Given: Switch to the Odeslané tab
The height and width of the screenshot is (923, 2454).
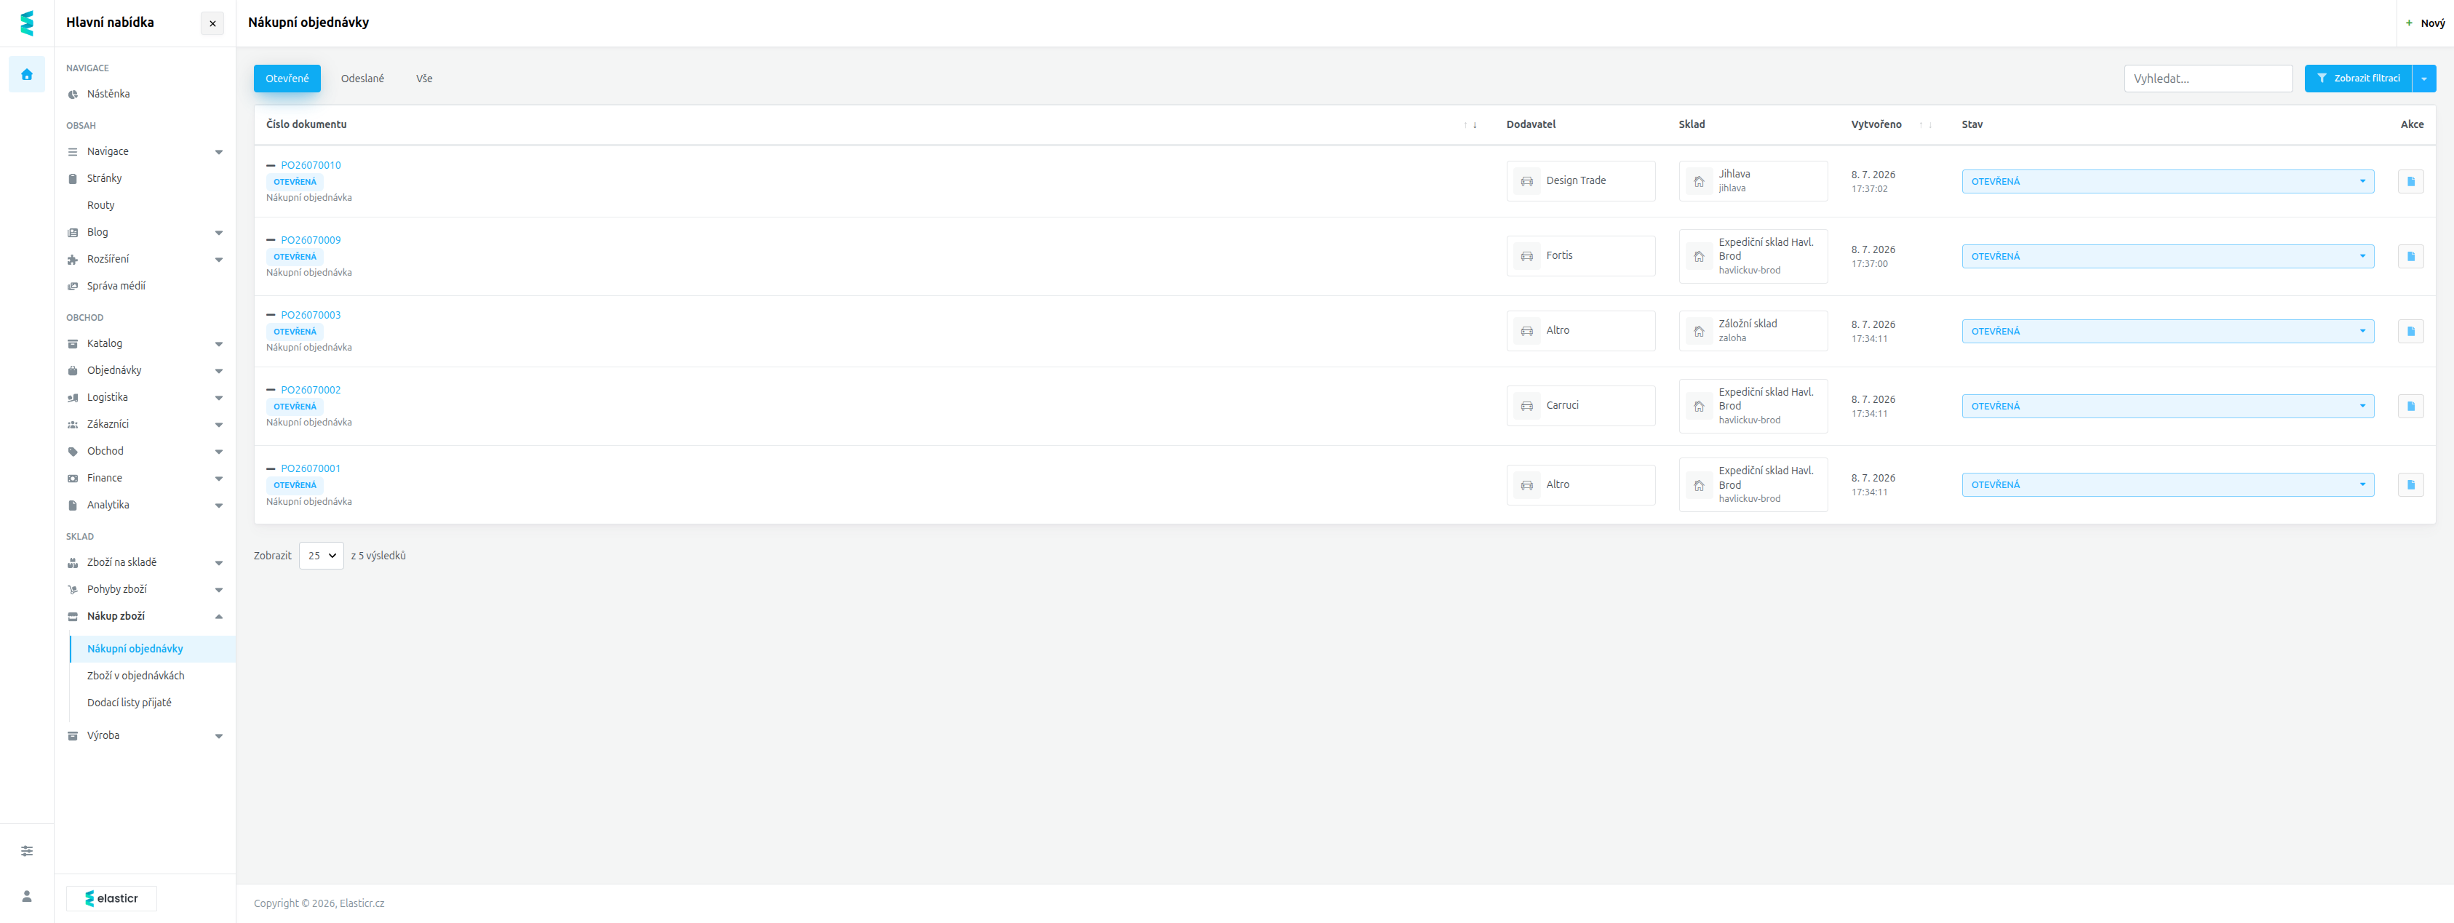Looking at the screenshot, I should click(362, 78).
